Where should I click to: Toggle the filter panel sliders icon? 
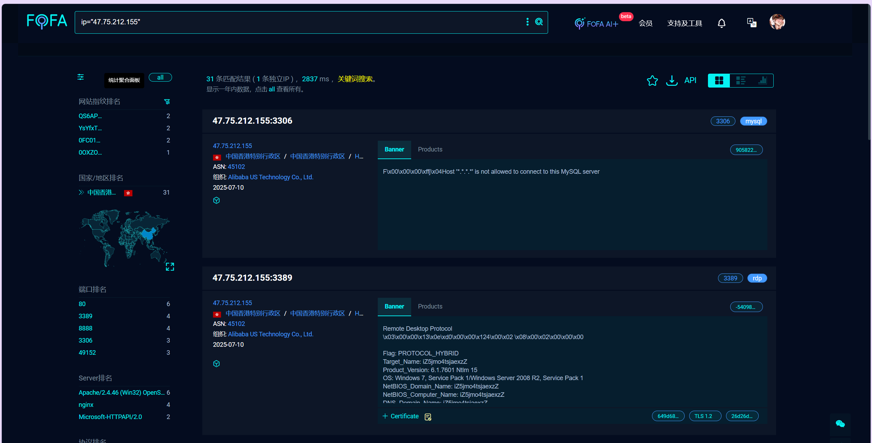coord(81,77)
